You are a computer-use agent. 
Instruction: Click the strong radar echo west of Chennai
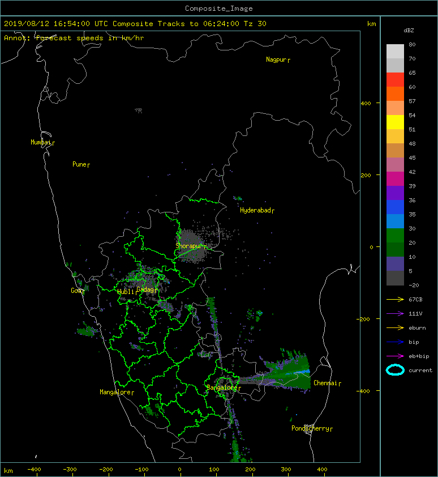(x=286, y=373)
